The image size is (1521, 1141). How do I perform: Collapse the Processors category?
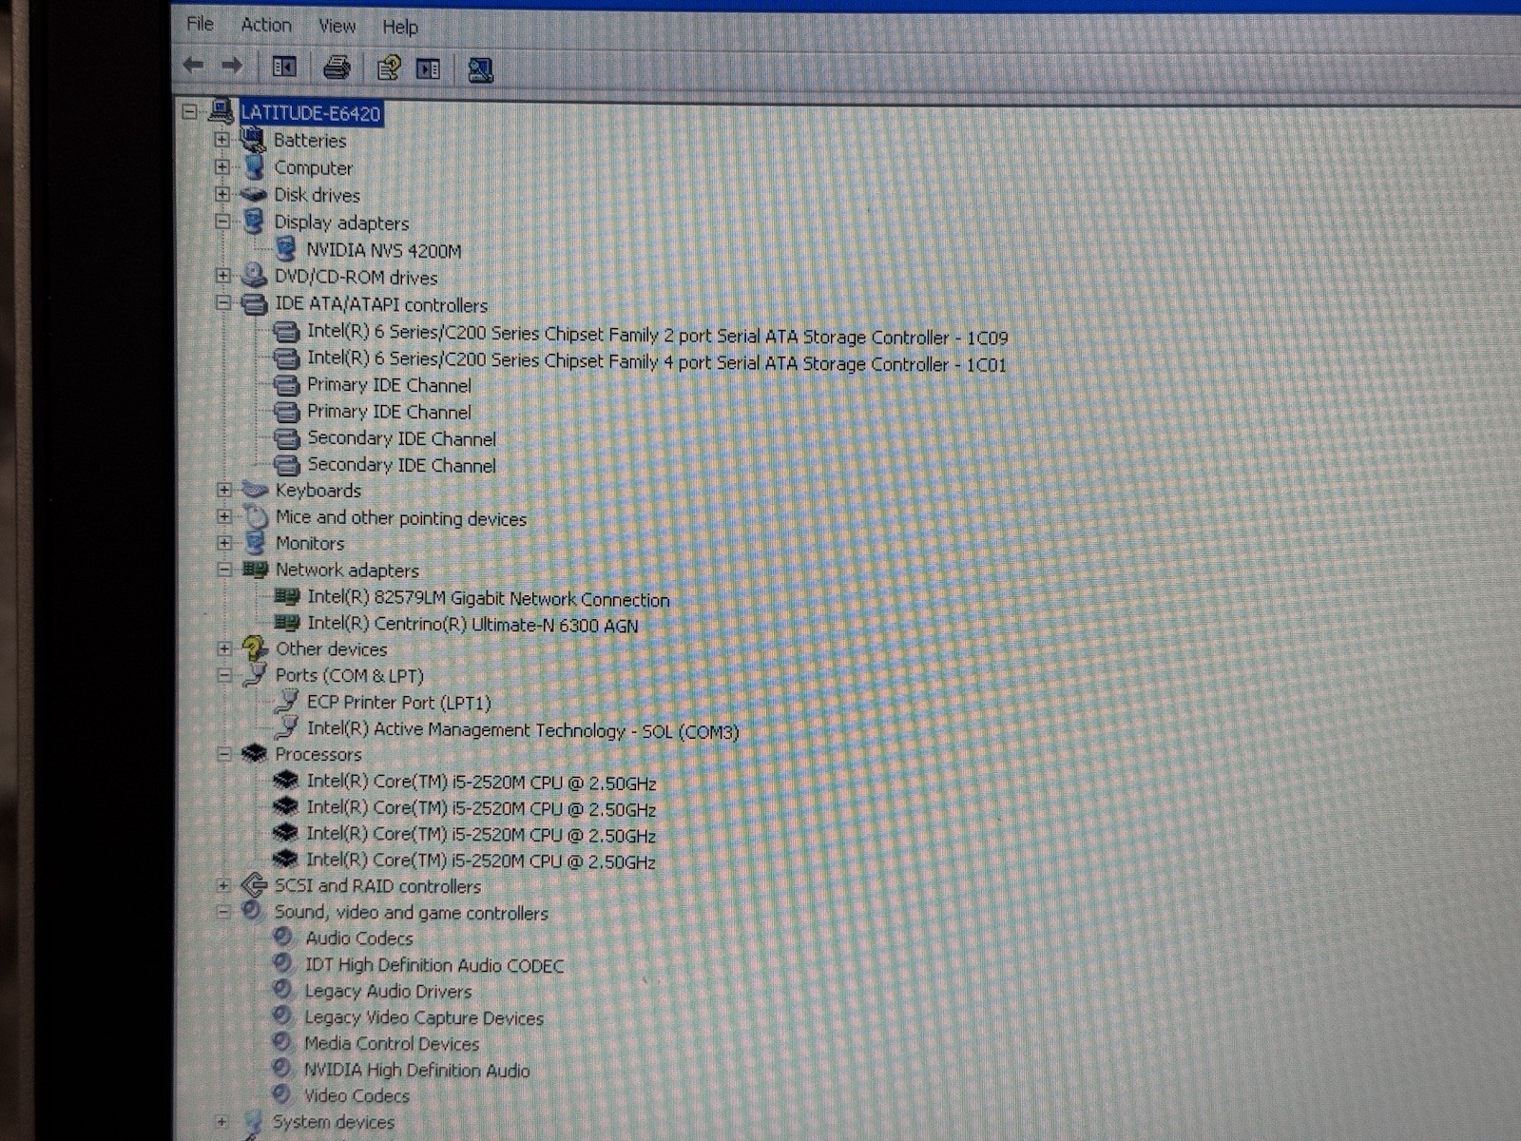click(x=224, y=754)
